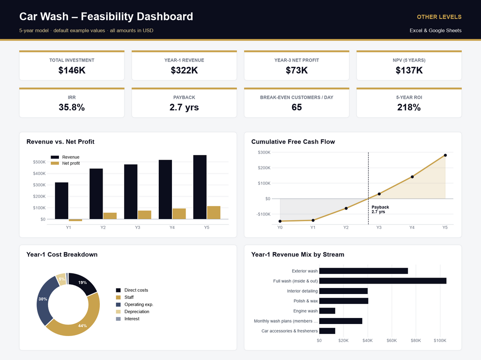The width and height of the screenshot is (481, 360).
Task: Click the IRR 35.8% value
Action: [72, 107]
